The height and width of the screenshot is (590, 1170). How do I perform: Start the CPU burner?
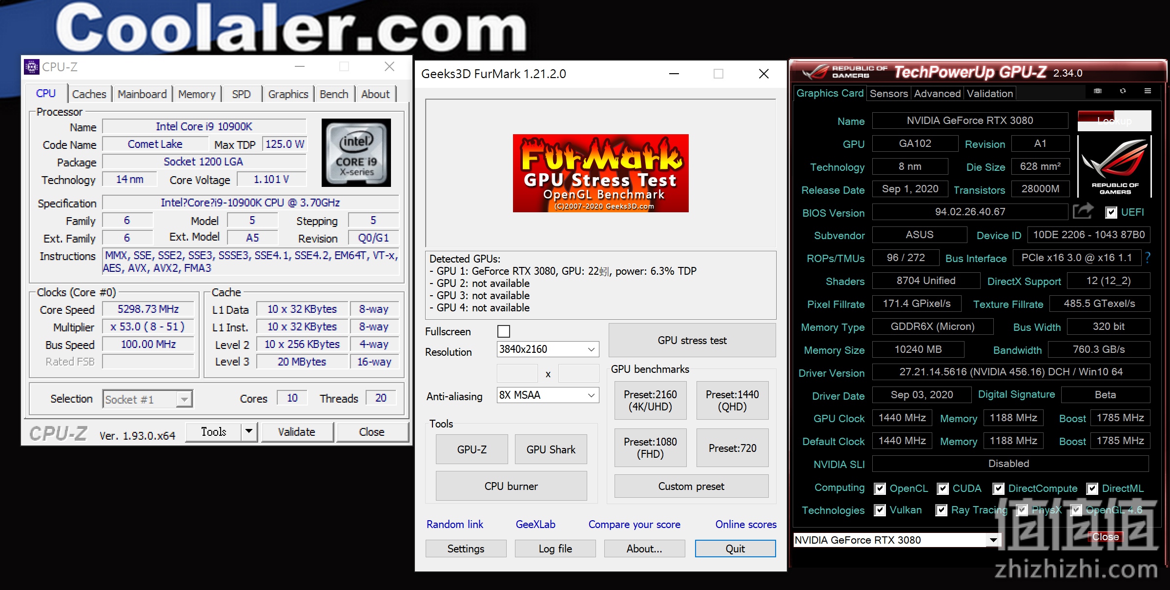tap(511, 486)
